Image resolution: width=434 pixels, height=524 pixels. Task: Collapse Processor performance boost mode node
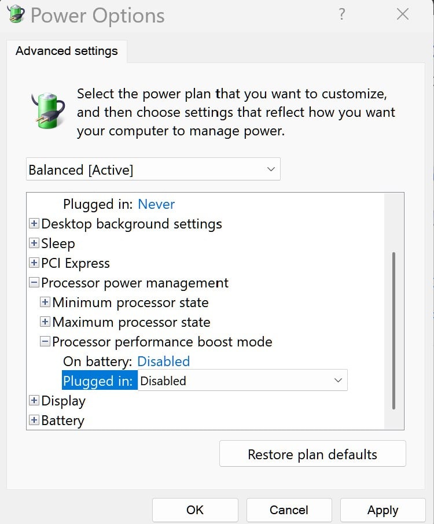coord(45,342)
